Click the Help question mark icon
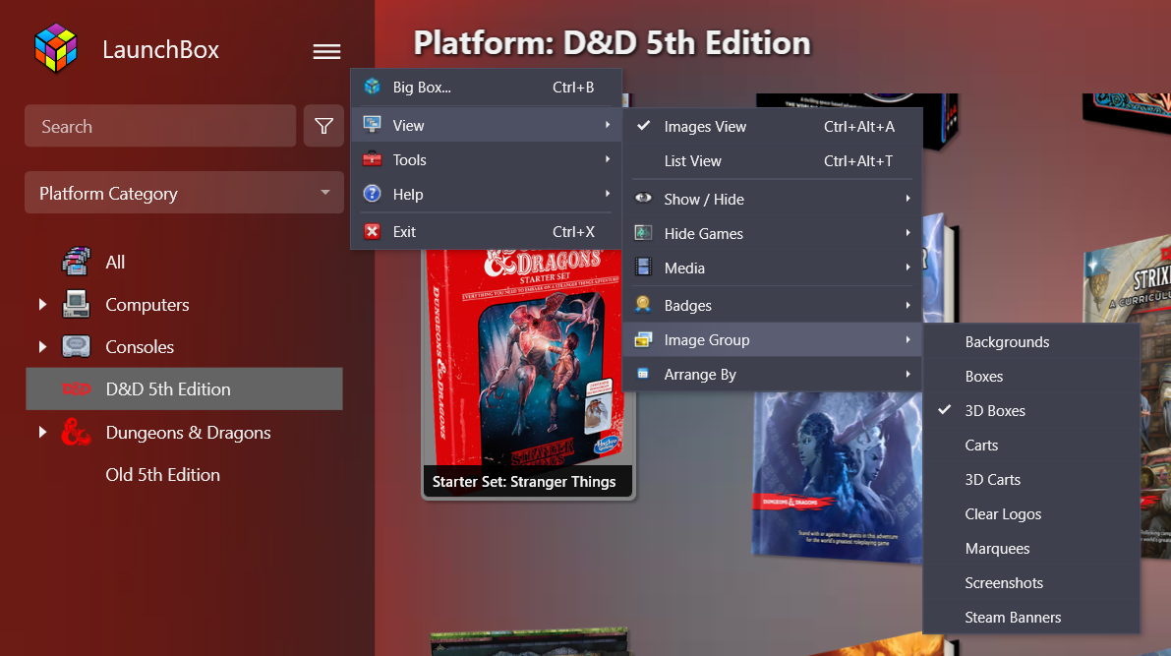 click(x=372, y=194)
